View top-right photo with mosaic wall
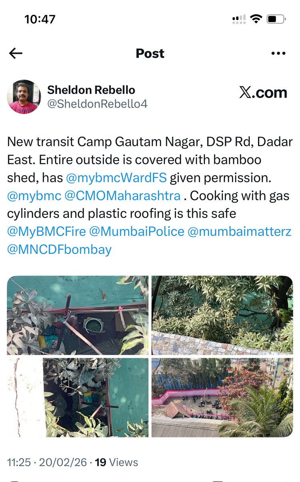This screenshot has height=482, width=300. (x=222, y=315)
